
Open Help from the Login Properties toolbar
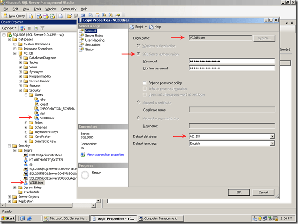(x=157, y=27)
